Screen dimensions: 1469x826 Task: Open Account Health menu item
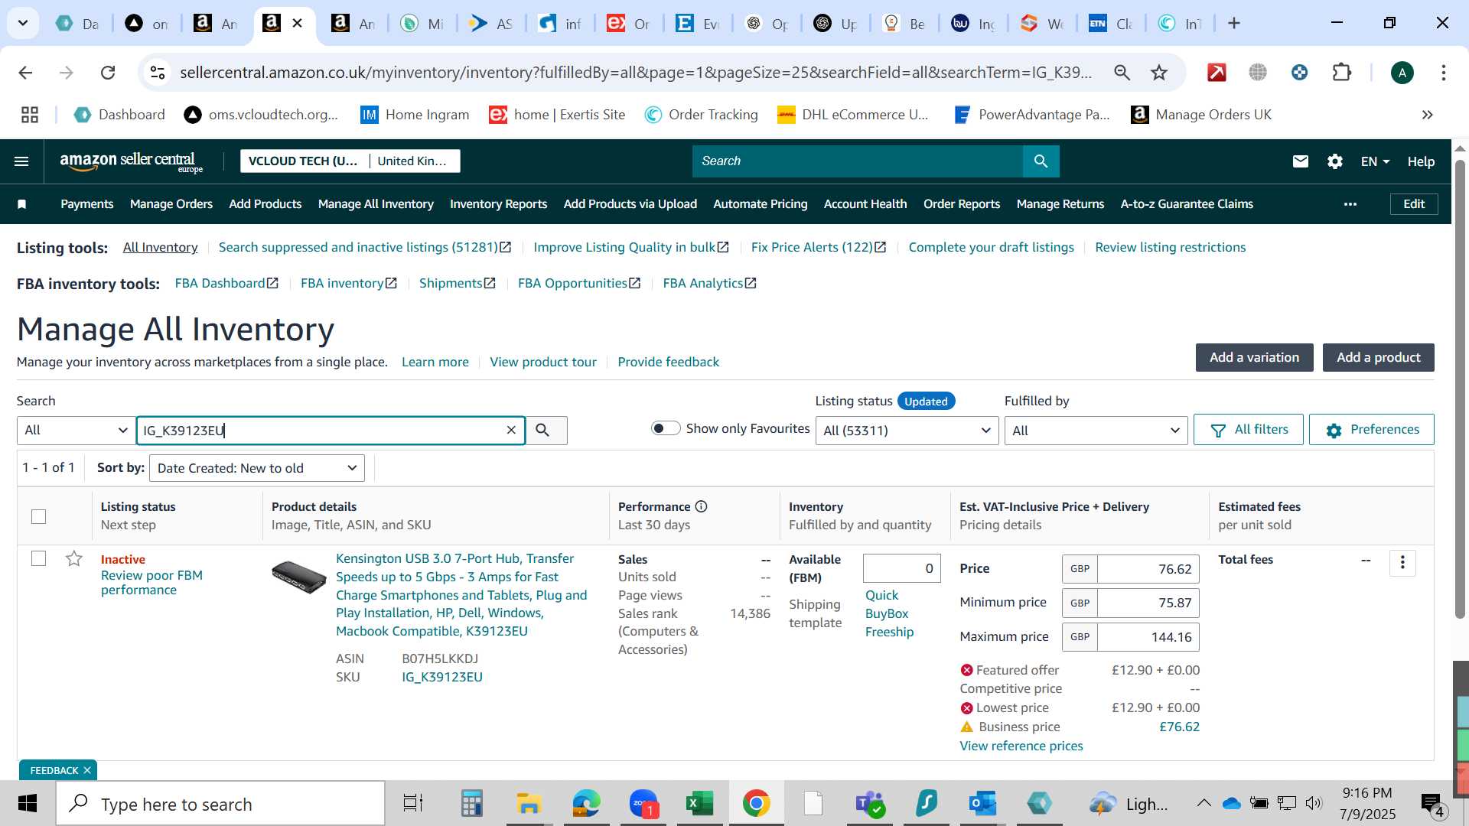click(865, 204)
